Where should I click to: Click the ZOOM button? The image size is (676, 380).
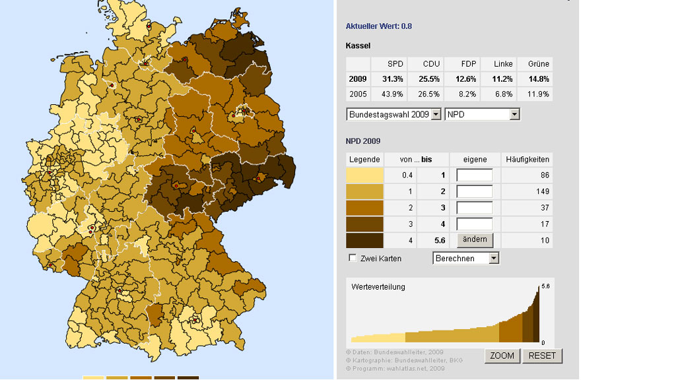502,356
